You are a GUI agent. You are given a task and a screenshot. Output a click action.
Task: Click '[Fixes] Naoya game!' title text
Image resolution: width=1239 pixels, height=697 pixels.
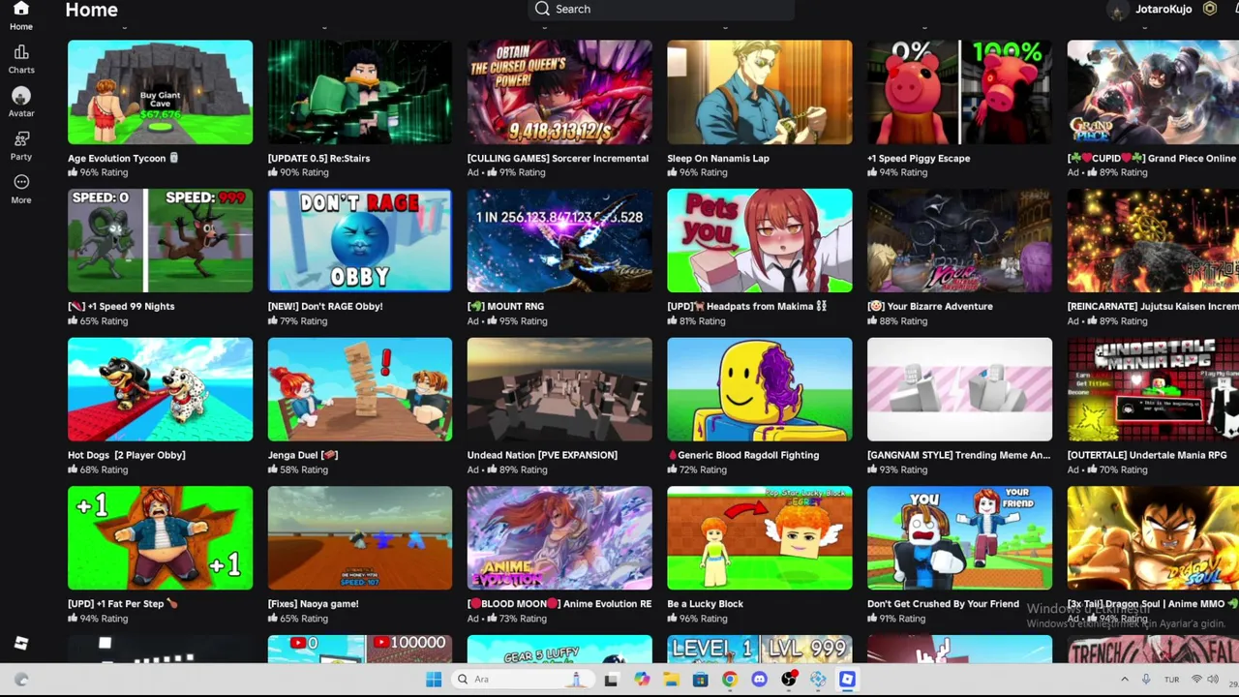click(313, 604)
